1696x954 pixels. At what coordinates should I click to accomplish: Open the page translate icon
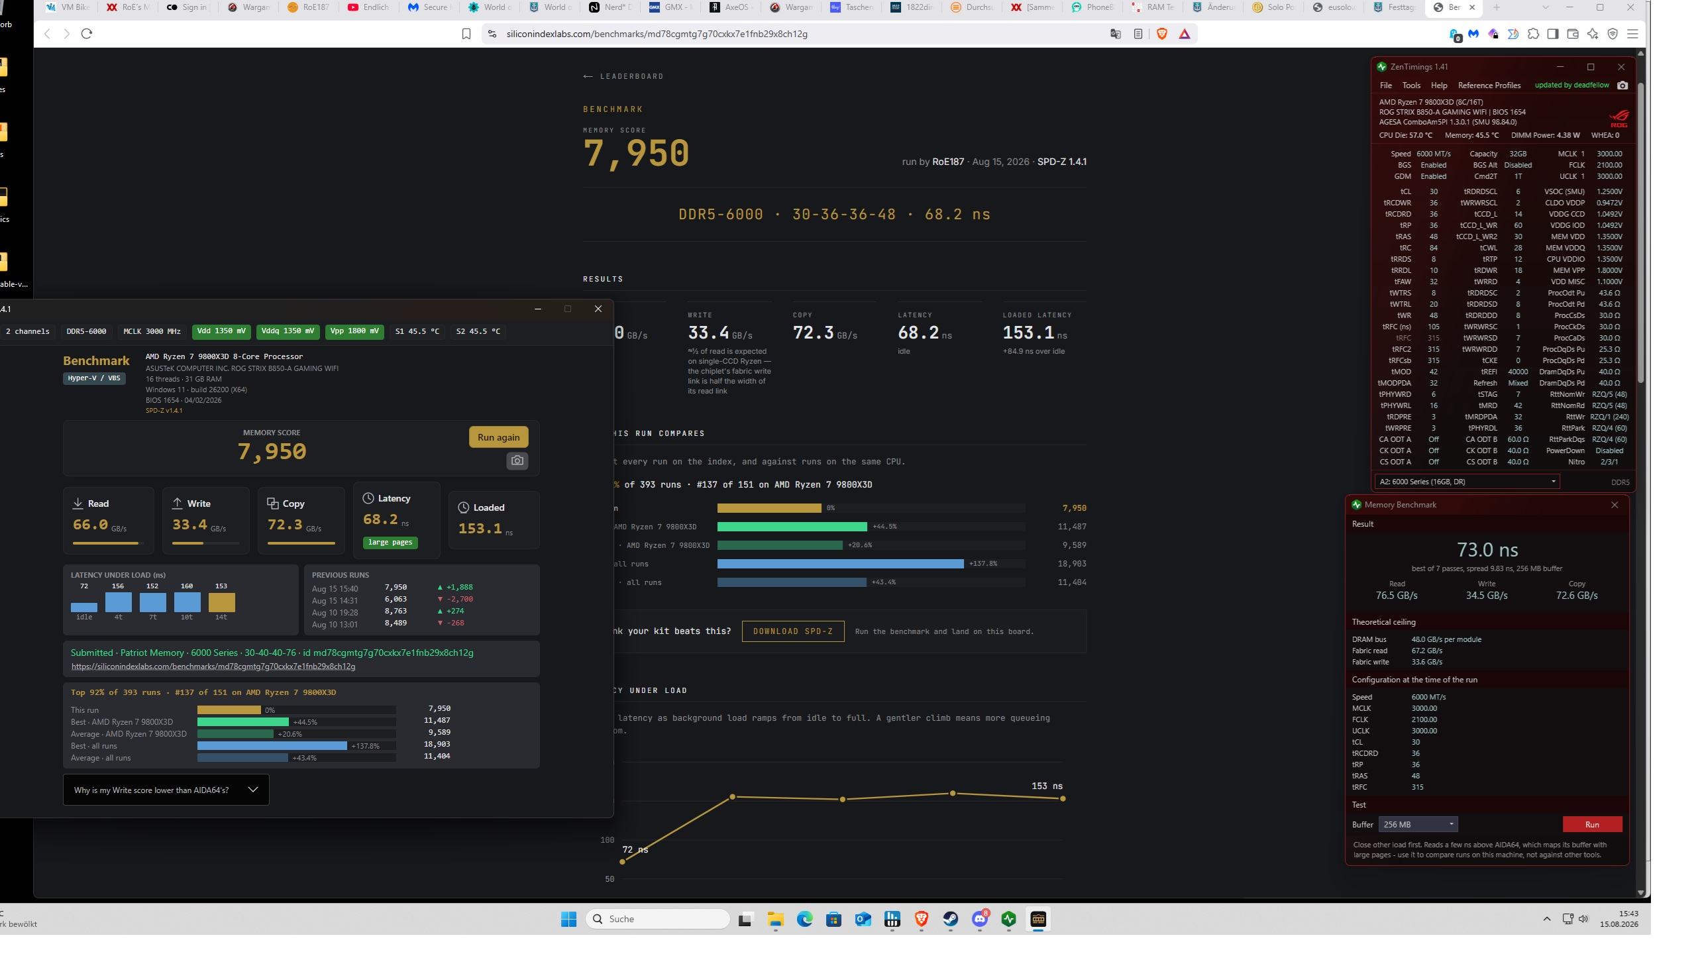click(1116, 34)
